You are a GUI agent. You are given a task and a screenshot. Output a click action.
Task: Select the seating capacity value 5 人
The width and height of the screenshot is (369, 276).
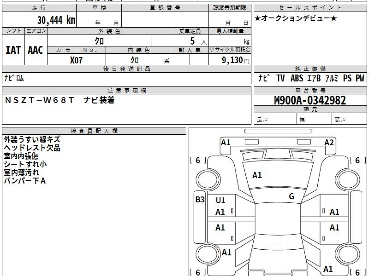pos(198,41)
